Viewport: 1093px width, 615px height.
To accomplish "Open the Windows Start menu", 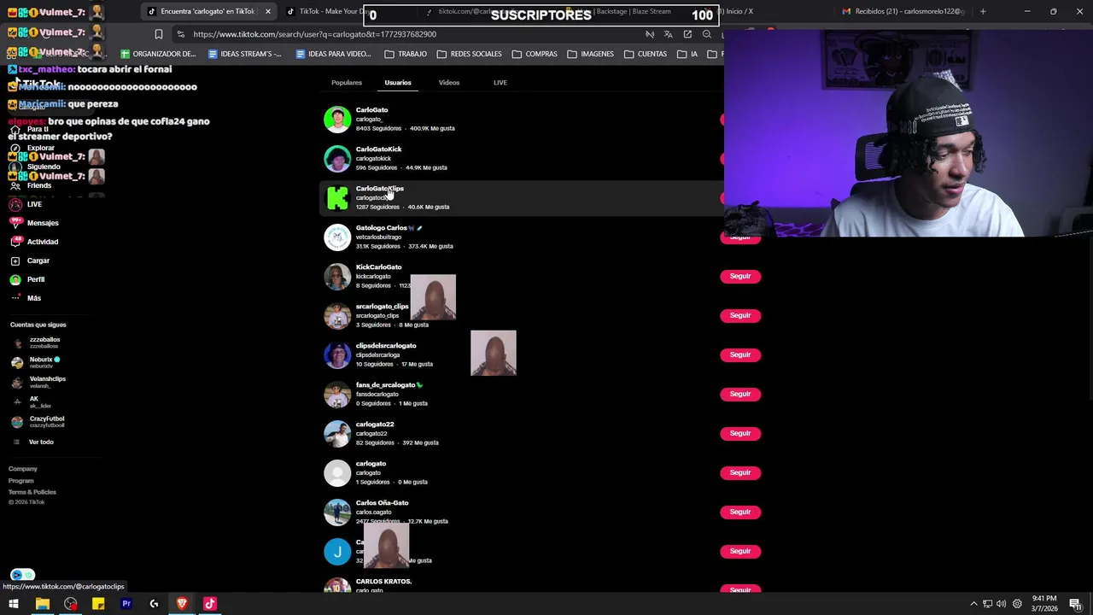I will tap(14, 604).
